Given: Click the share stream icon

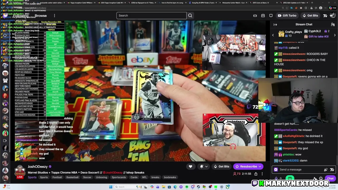Looking at the screenshot, I should pyautogui.click(x=256, y=174).
